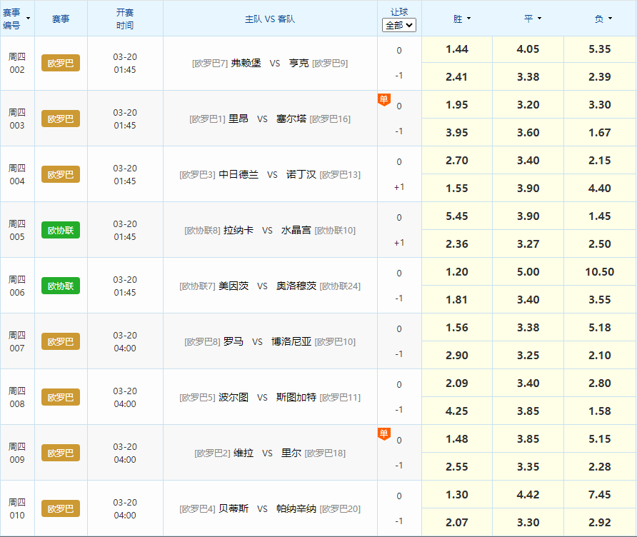Viewport: 637px width, 537px height.
Task: Click the 开赛时间 column header
Action: pyautogui.click(x=125, y=19)
